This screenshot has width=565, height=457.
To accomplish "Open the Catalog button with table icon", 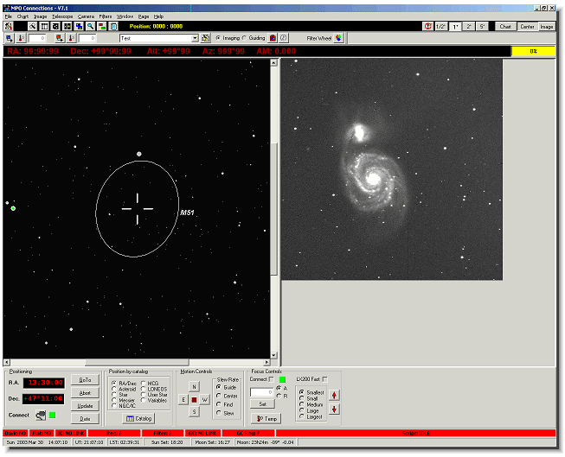I will pyautogui.click(x=138, y=418).
